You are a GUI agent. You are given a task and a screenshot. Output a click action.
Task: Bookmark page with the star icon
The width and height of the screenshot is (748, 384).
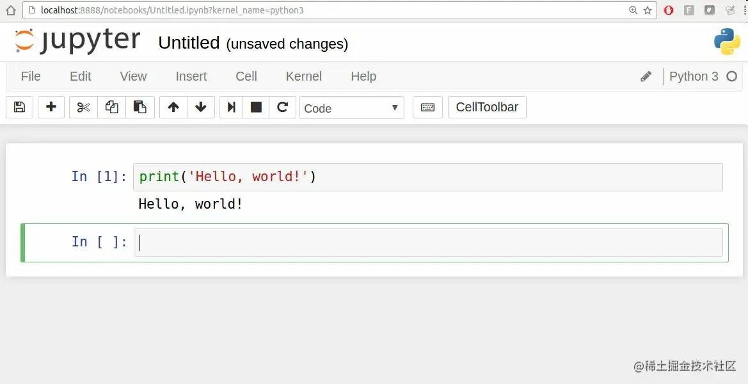648,10
